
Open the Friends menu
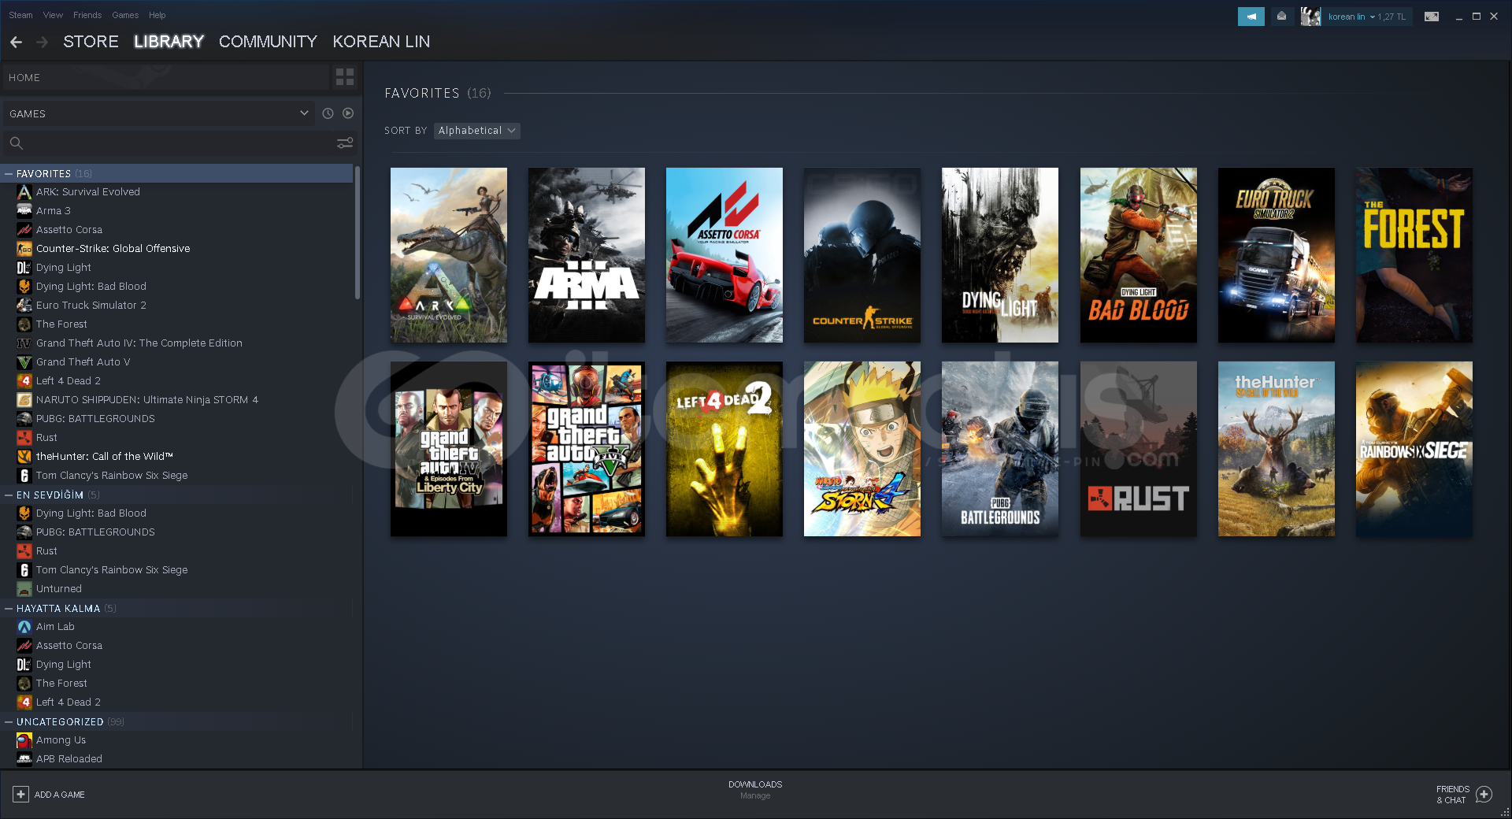87,15
